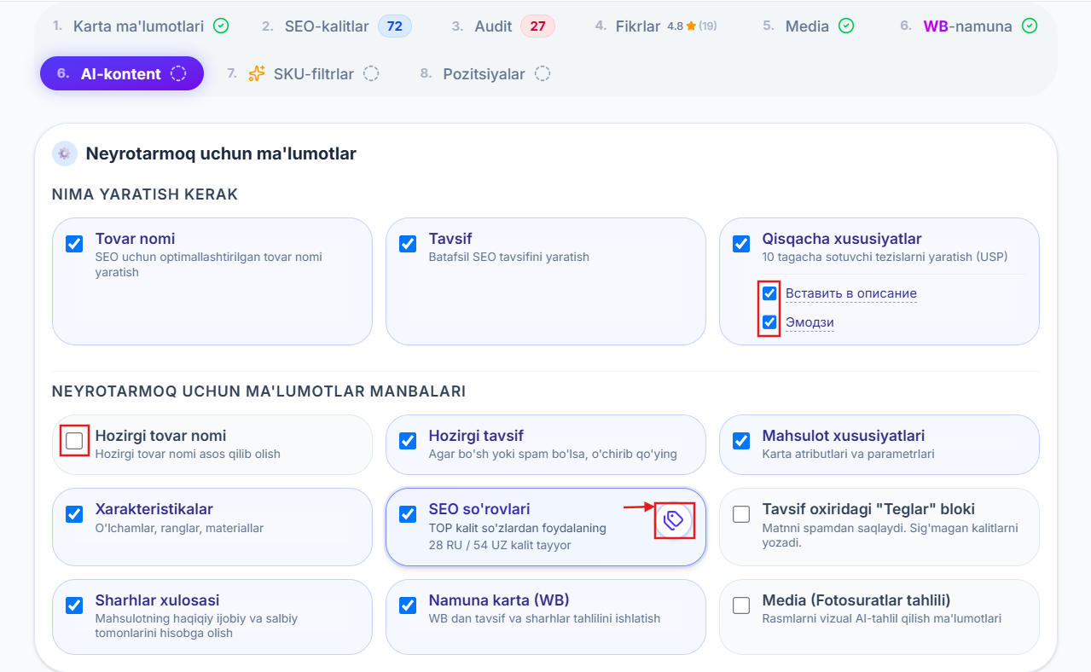1091x672 pixels.
Task: Open the Fikrlar tab
Action: click(656, 26)
